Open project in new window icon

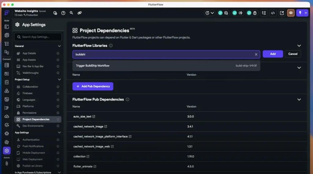[282, 13]
